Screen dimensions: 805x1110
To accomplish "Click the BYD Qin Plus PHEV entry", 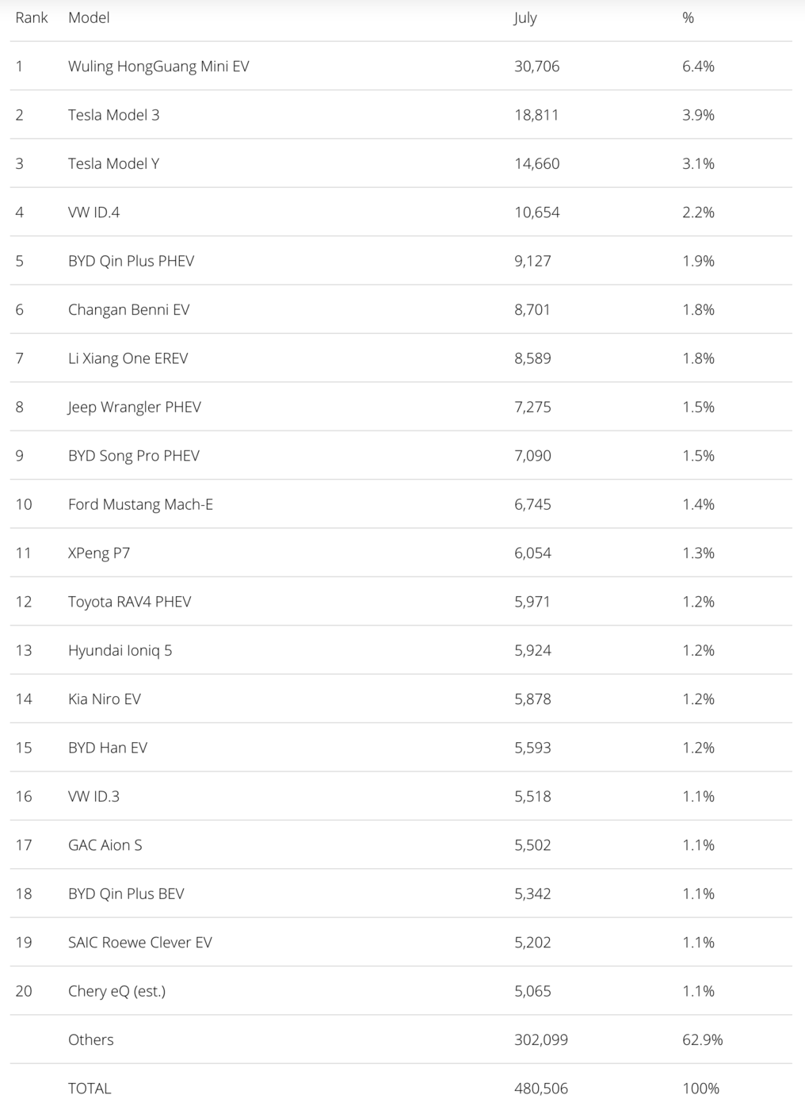I will point(131,261).
